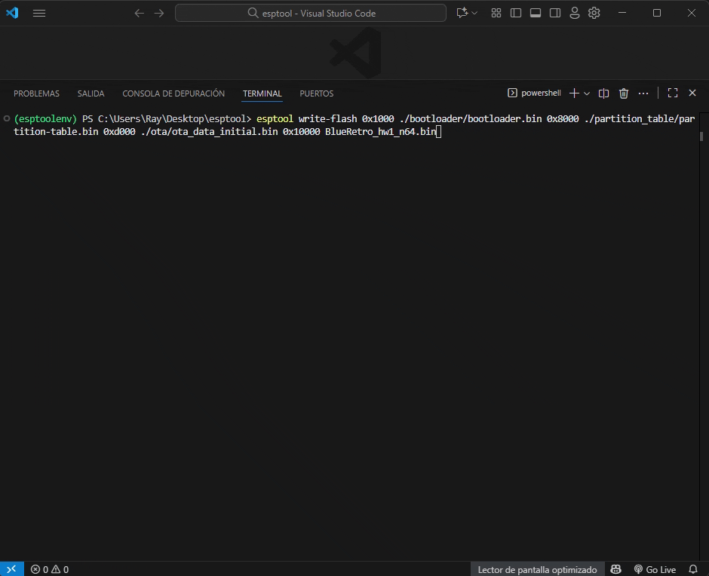Kill terminal with the trash icon
Image resolution: width=709 pixels, height=576 pixels.
[x=624, y=93]
